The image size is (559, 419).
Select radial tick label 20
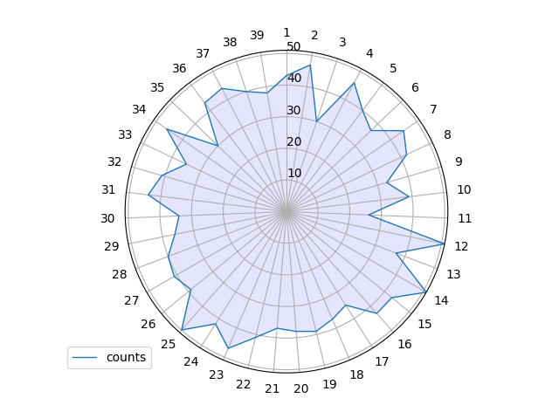click(x=294, y=141)
